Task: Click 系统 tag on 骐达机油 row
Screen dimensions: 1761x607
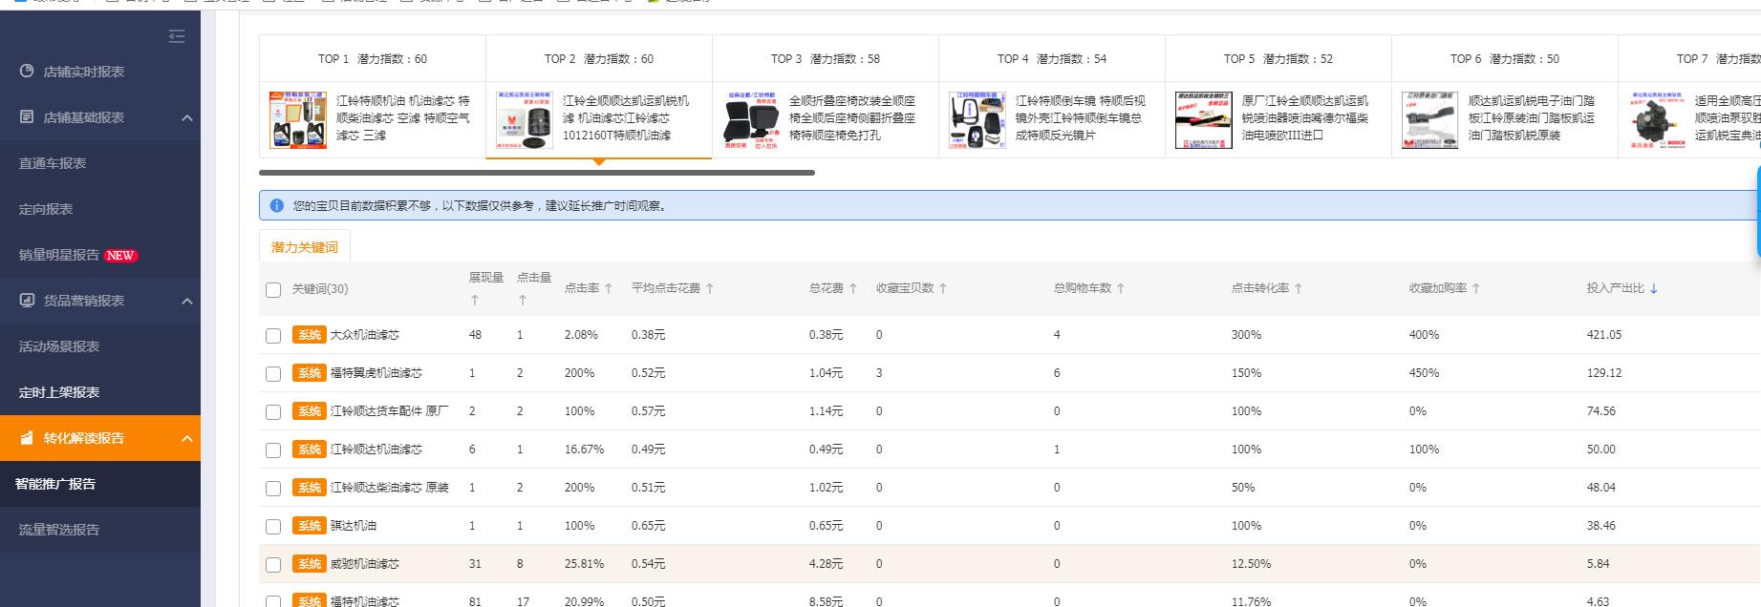Action: 310,526
